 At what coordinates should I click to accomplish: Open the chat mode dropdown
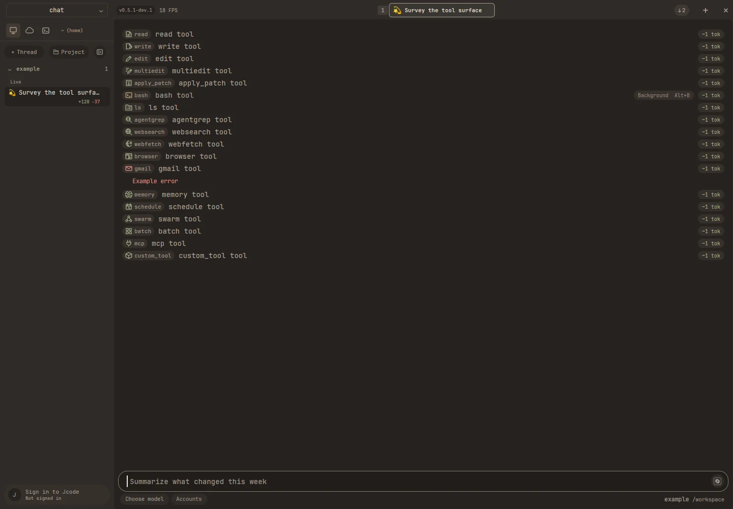57,10
